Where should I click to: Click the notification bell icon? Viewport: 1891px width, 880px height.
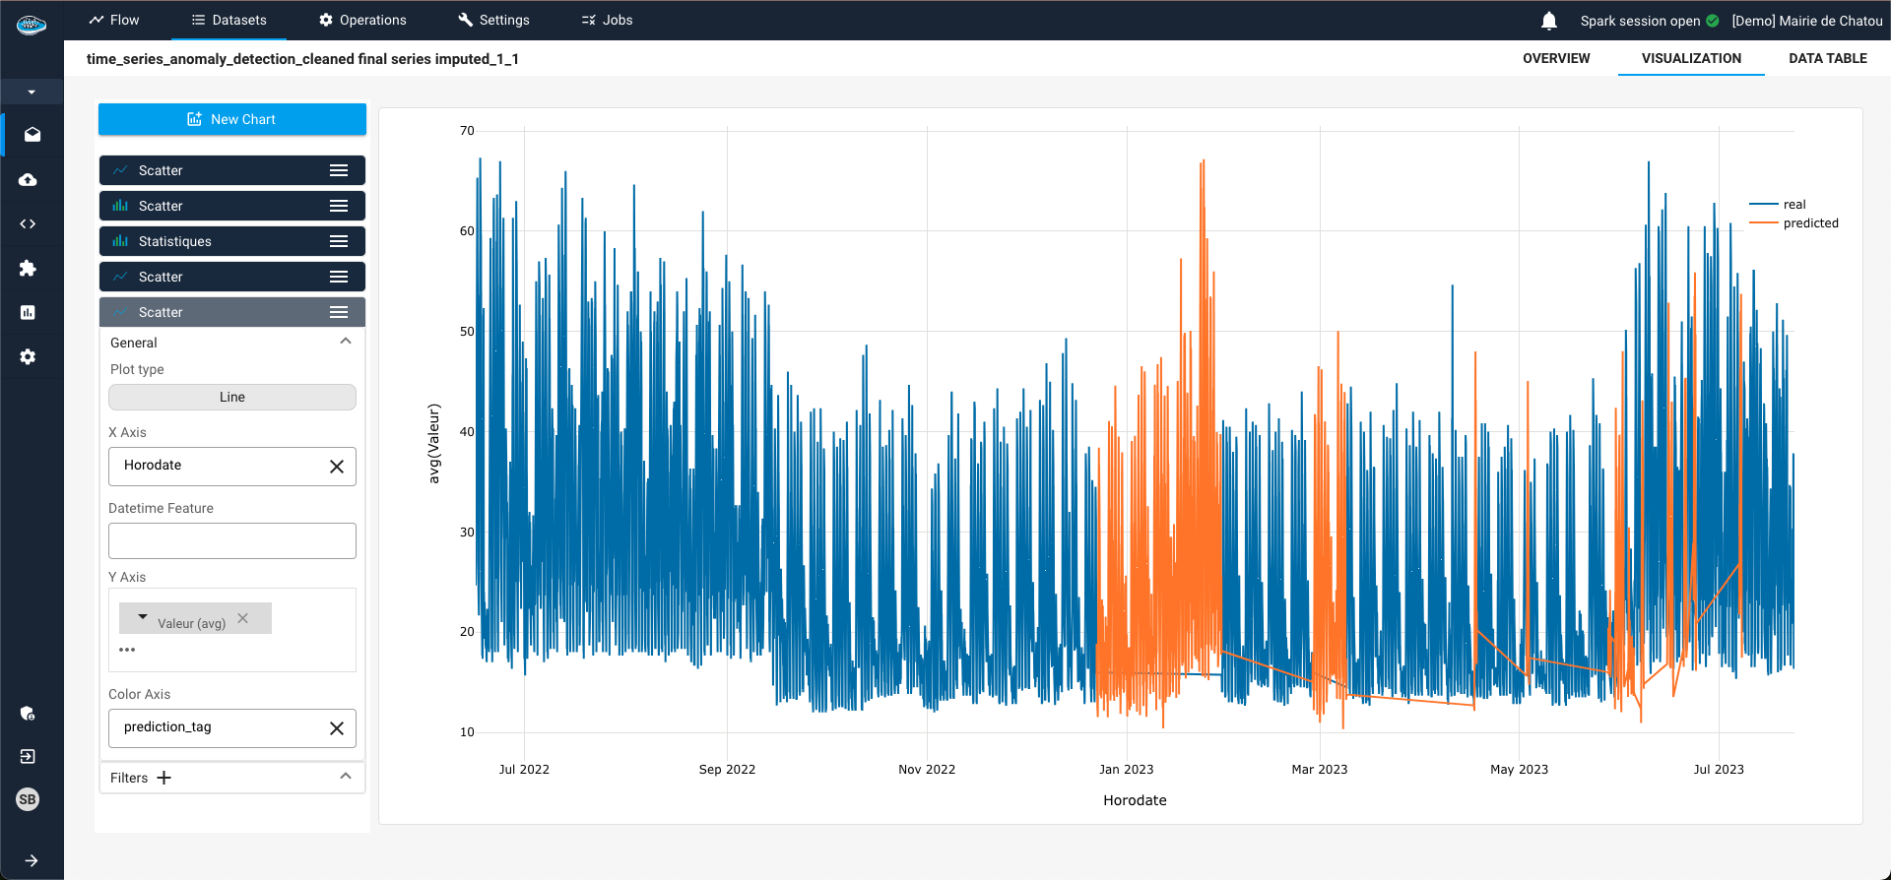pos(1548,21)
